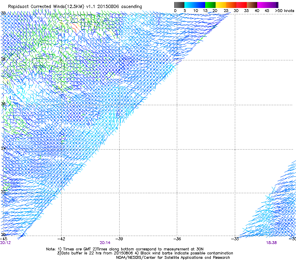Click the plot title 'Rapidscat Corrected Winds(12.5KM)'
This screenshot has height=260, width=296.
click(x=46, y=6)
